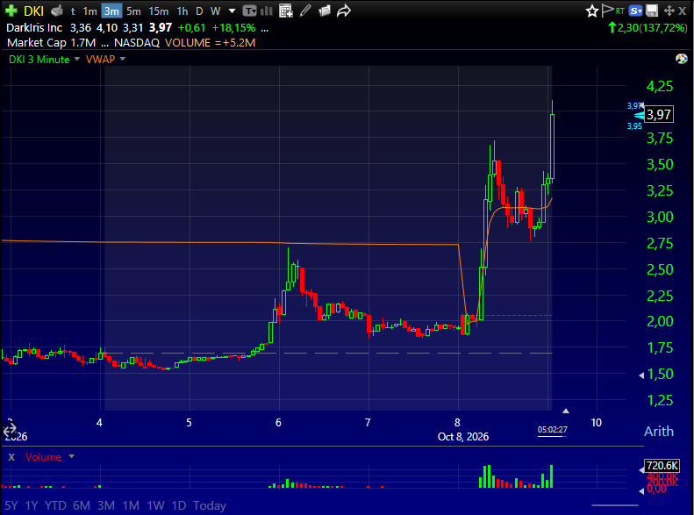Viewport: 694px width, 515px height.
Task: Select the 5m timeframe
Action: [x=133, y=11]
